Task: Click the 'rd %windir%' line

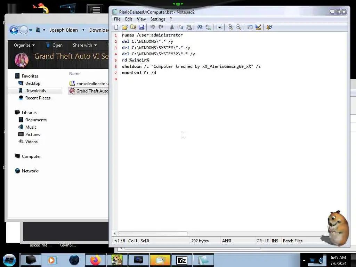Action: click(x=136, y=60)
